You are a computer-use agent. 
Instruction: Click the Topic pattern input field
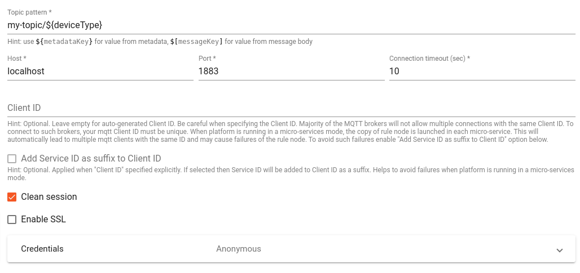pyautogui.click(x=291, y=25)
